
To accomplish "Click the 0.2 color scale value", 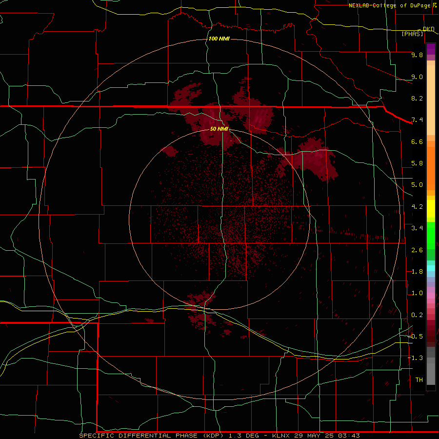I will click(x=417, y=315).
